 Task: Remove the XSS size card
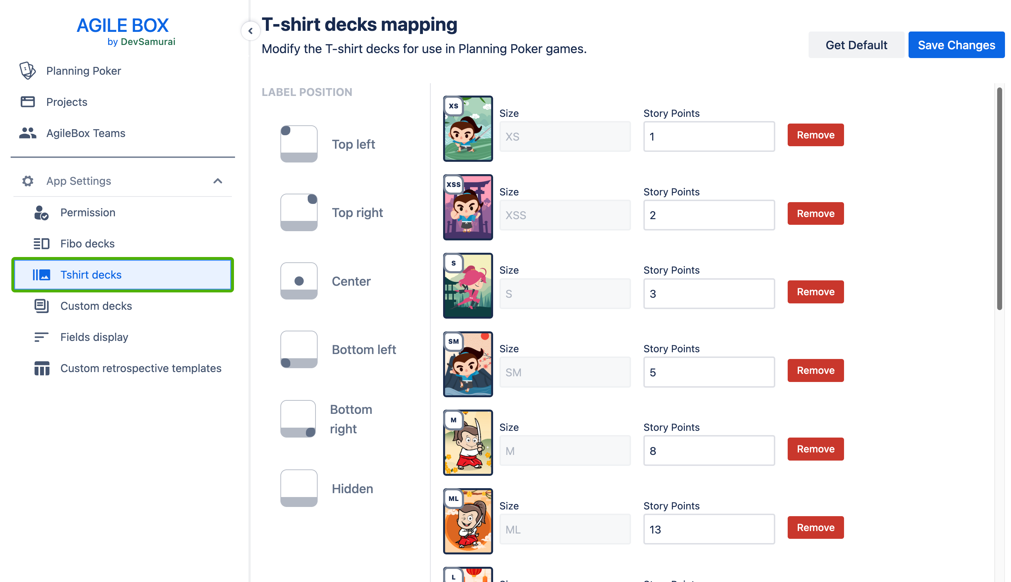(x=815, y=213)
